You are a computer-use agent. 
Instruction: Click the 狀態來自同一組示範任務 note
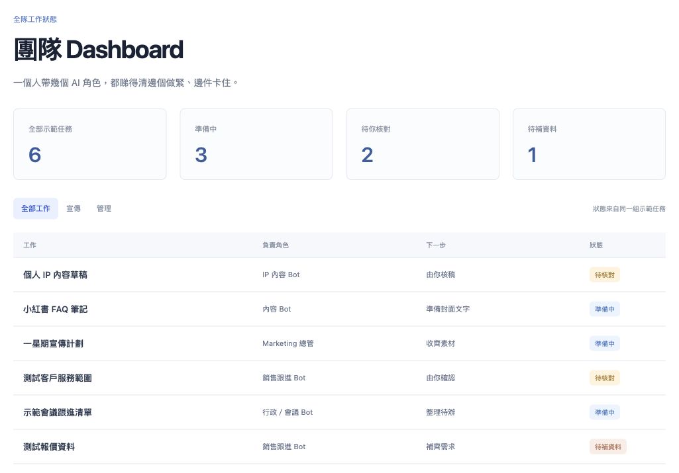pos(629,209)
